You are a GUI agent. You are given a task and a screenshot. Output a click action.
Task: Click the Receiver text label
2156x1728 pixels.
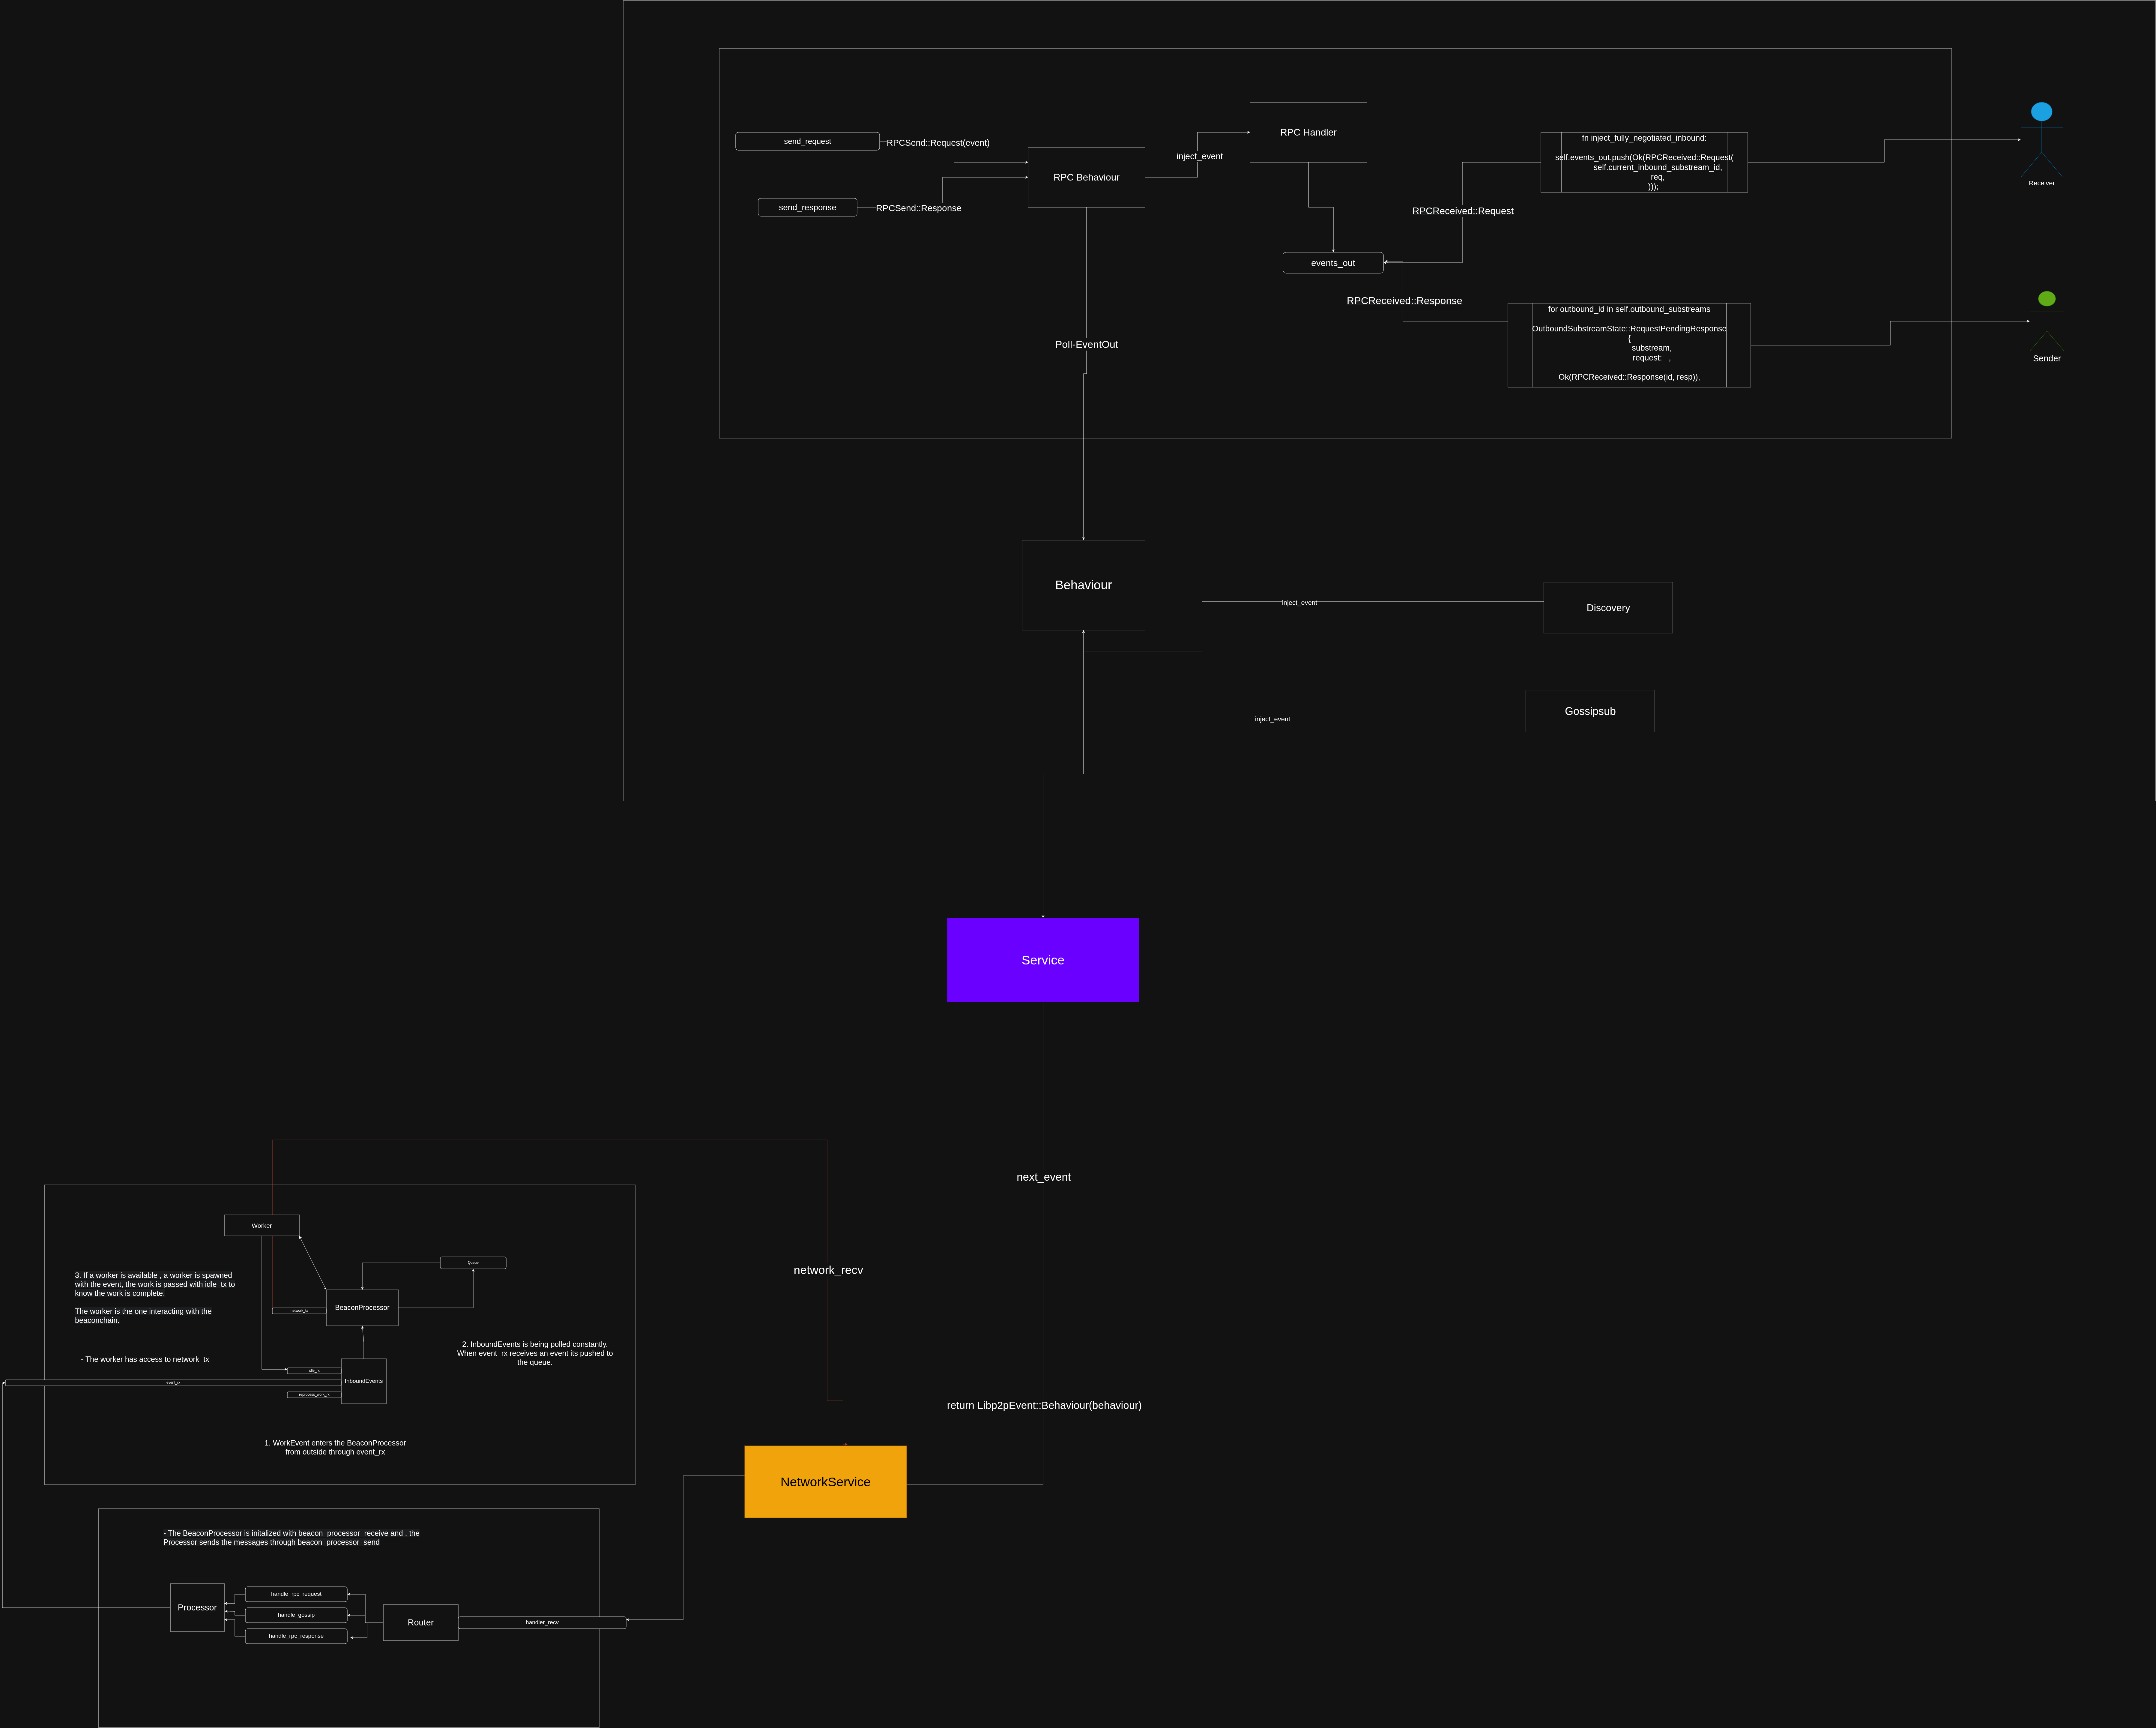pos(2041,183)
